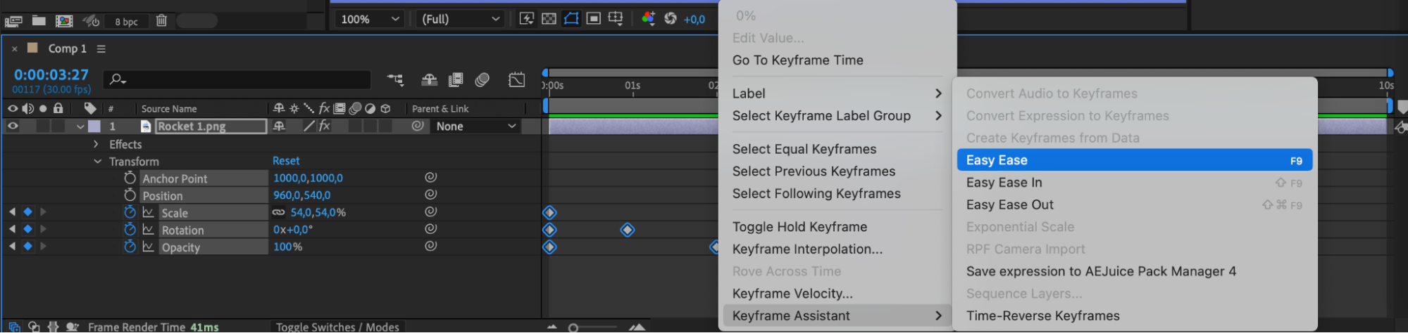1408x333 pixels.
Task: Select the second Rotation keyframe
Action: [x=627, y=230]
